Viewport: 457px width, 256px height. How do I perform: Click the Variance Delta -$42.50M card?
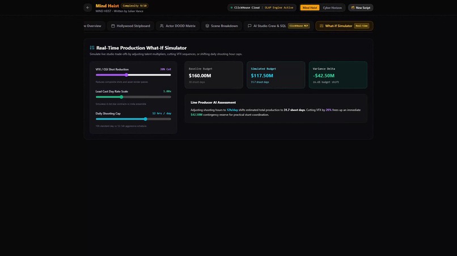pos(338,75)
